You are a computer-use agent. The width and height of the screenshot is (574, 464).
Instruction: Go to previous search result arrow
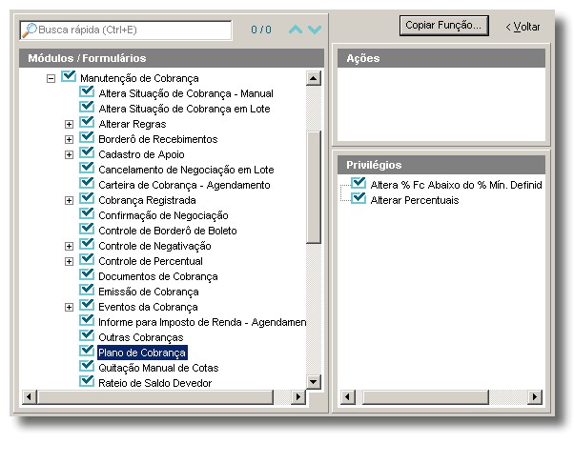tap(296, 30)
